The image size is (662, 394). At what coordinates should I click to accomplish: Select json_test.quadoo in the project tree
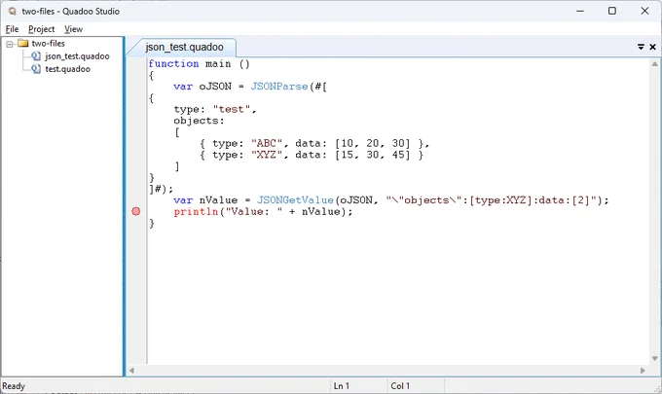77,56
